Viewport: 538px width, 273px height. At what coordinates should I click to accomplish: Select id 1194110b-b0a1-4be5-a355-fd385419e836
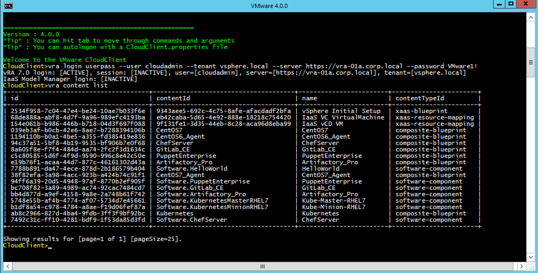pos(78,136)
